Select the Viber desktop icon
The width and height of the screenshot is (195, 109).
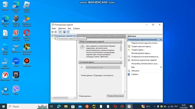16,90
